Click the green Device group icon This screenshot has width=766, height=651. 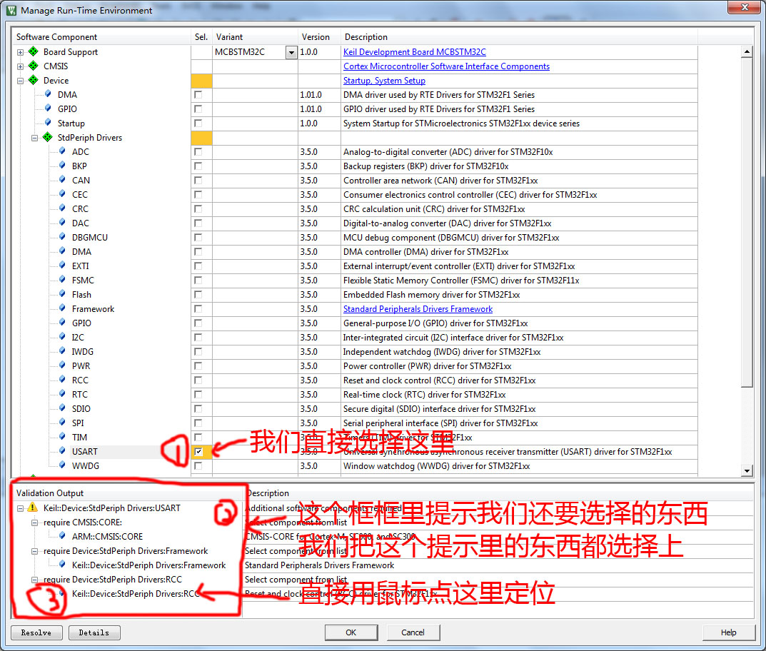[34, 80]
